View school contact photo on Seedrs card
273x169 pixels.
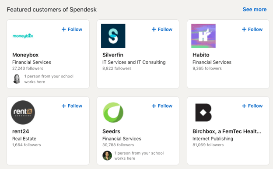tap(107, 155)
